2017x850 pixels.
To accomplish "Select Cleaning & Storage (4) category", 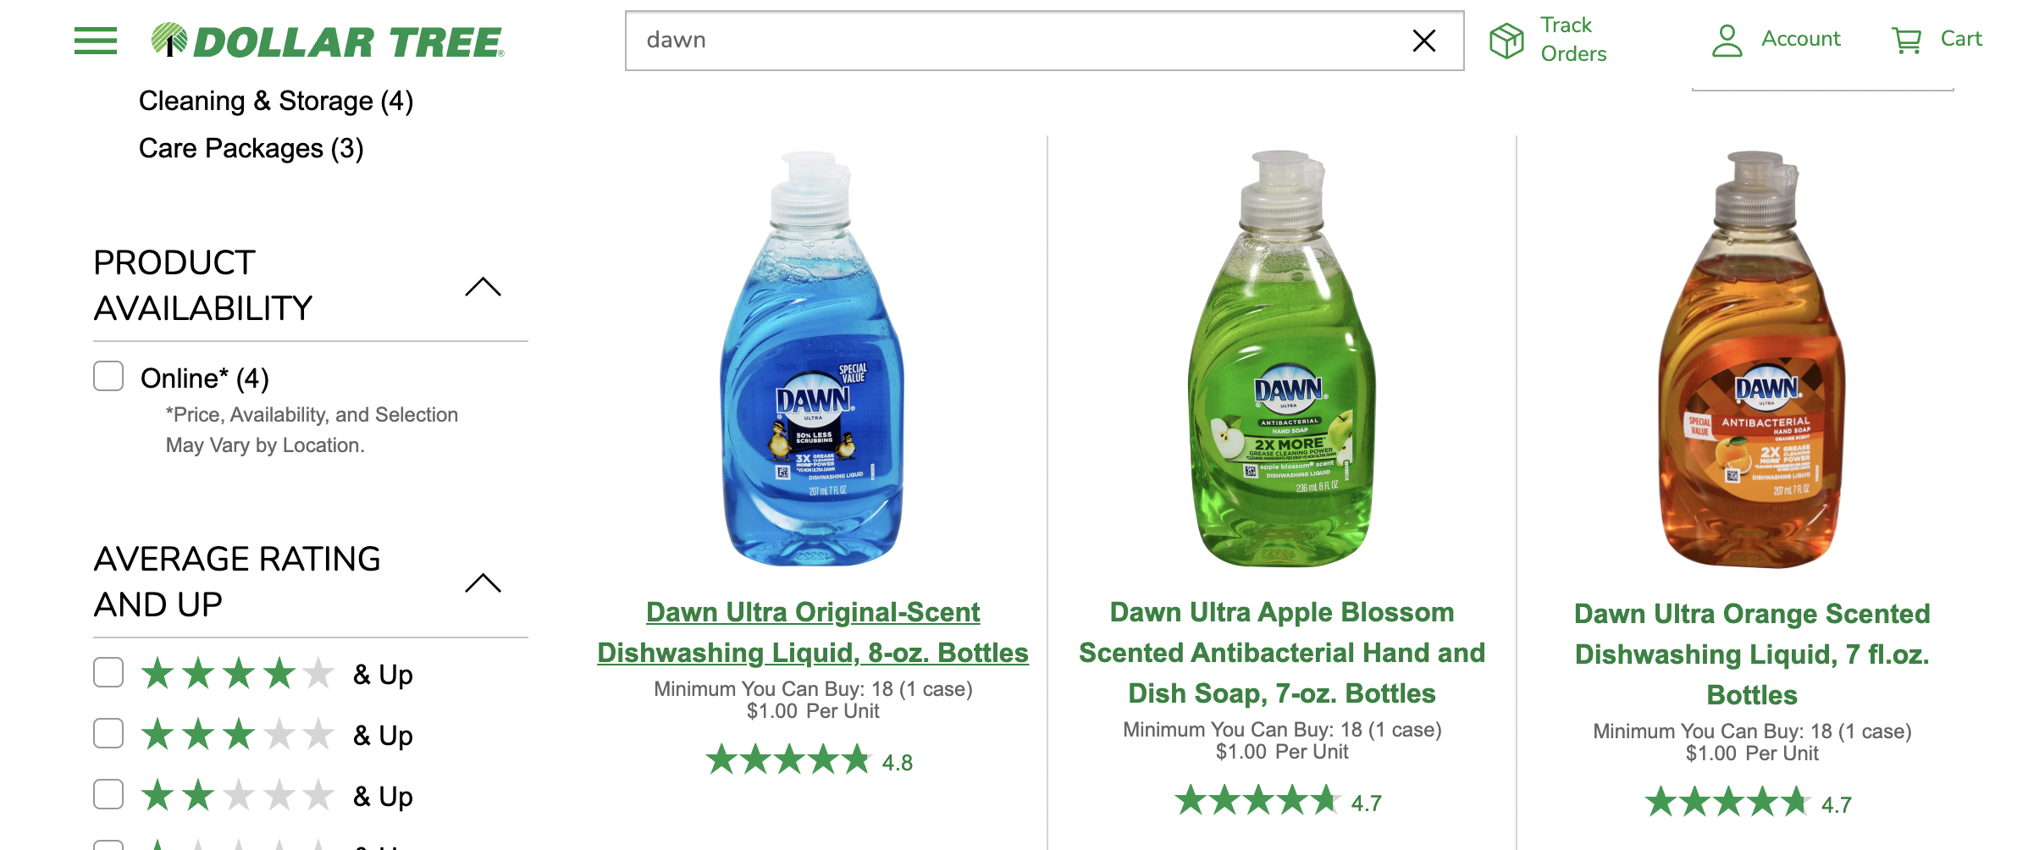I will [276, 101].
